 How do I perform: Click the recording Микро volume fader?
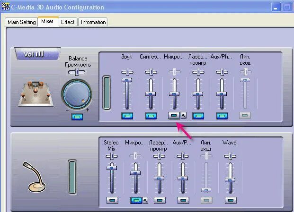(135, 173)
